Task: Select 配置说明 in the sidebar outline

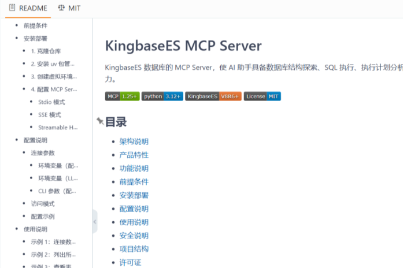Action: pyautogui.click(x=35, y=140)
